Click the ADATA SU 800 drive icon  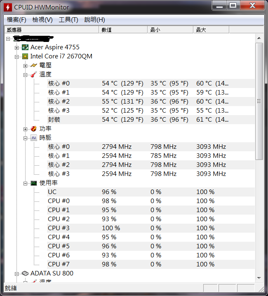tap(25, 273)
